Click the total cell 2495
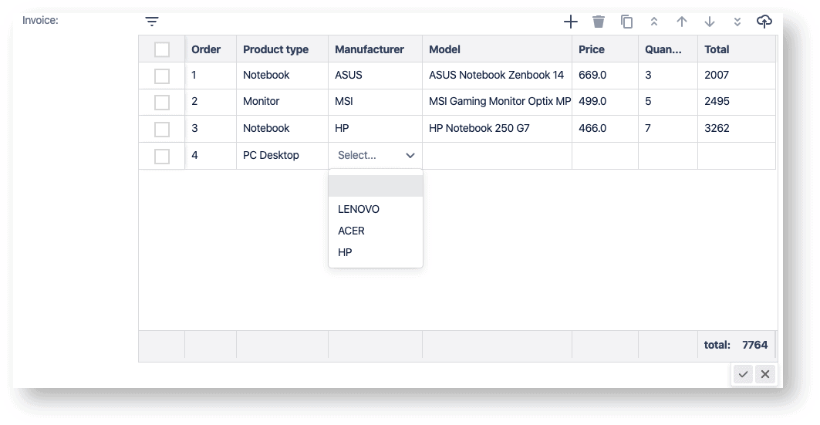 [737, 101]
